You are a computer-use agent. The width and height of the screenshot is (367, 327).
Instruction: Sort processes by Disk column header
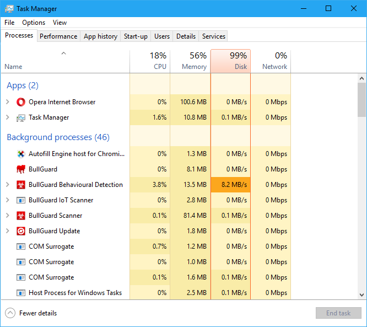pyautogui.click(x=230, y=61)
